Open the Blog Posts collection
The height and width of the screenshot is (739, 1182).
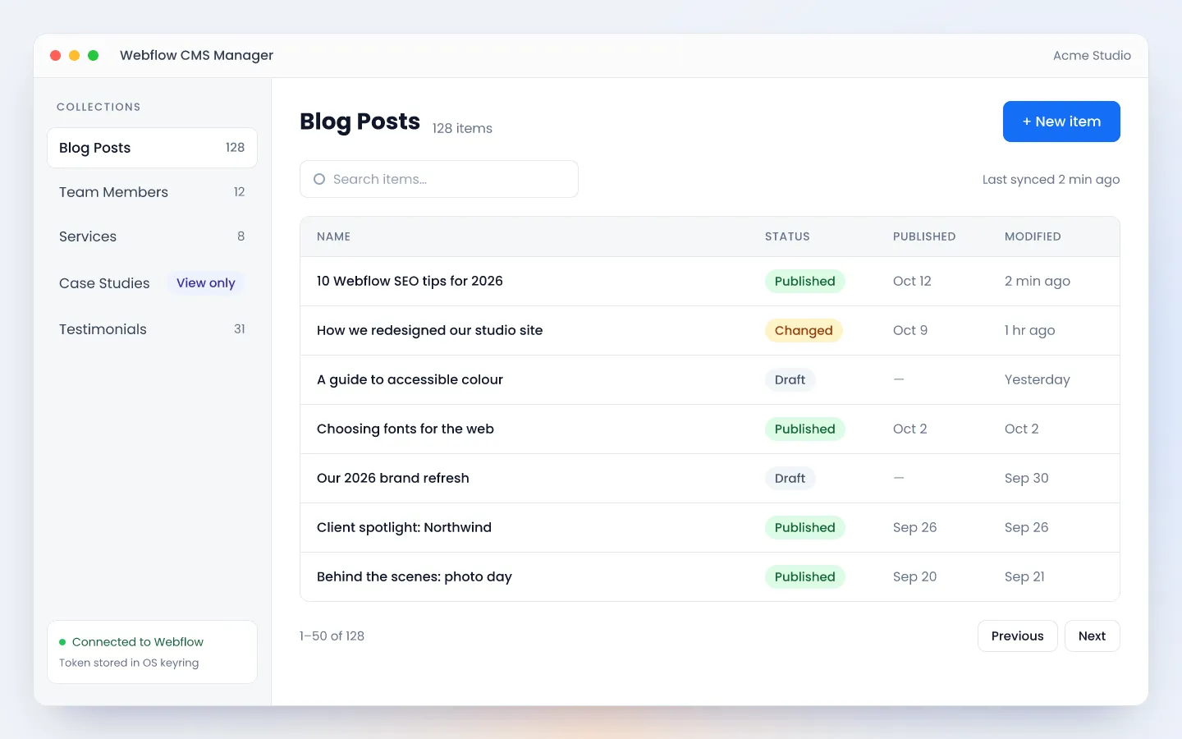pyautogui.click(x=152, y=148)
